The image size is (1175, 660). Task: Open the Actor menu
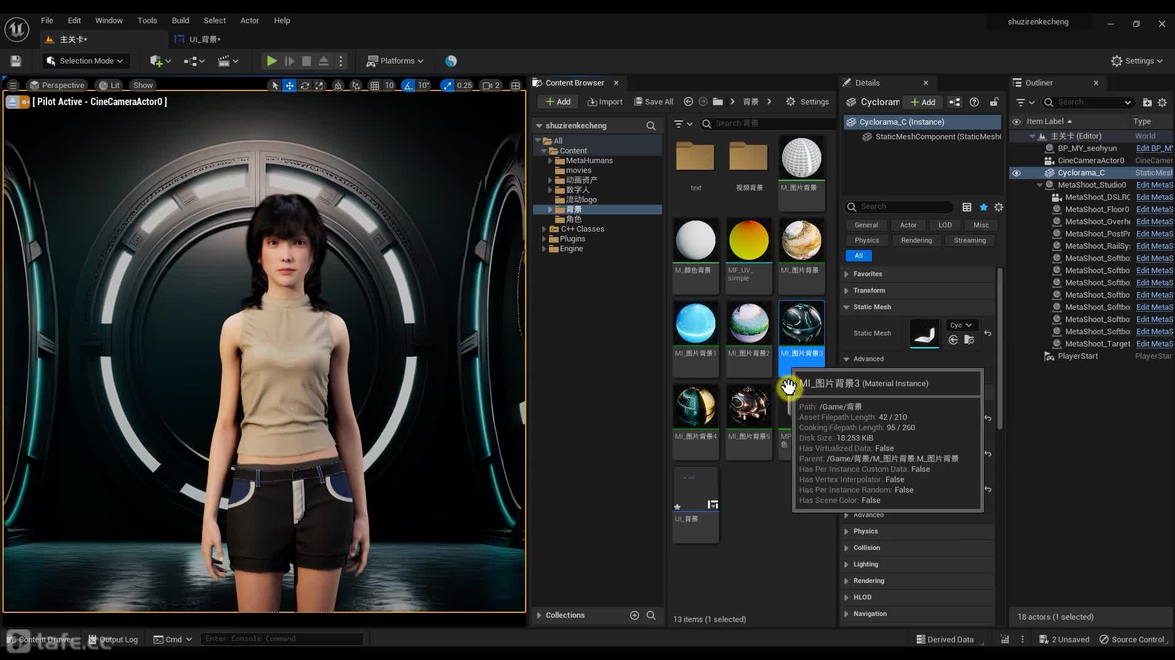pyautogui.click(x=250, y=20)
